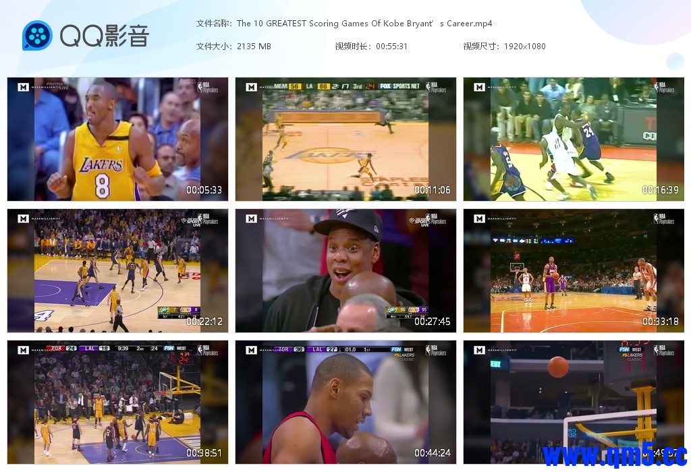
Task: Click the QQ影音 film reel logo icon
Action: (37, 36)
